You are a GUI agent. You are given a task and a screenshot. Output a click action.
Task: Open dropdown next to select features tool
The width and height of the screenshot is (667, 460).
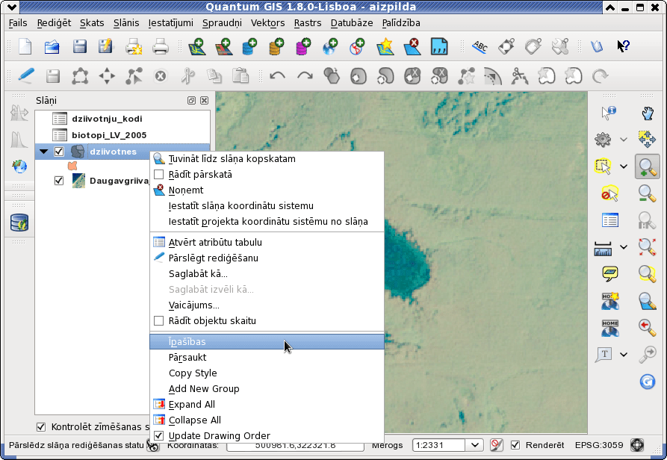(624, 167)
